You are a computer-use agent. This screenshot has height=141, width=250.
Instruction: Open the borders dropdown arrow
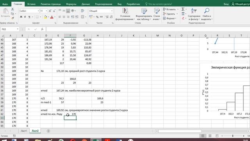point(40,17)
